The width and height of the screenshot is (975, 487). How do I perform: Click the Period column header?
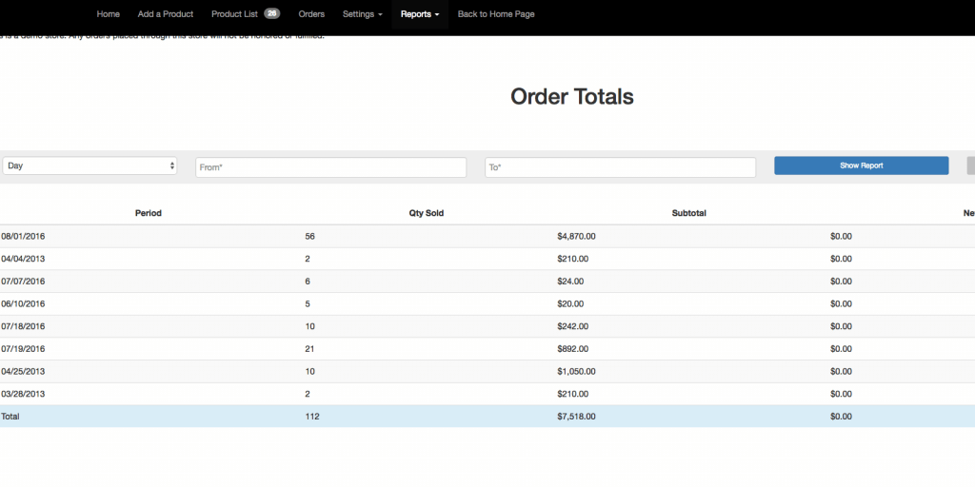pyautogui.click(x=149, y=213)
